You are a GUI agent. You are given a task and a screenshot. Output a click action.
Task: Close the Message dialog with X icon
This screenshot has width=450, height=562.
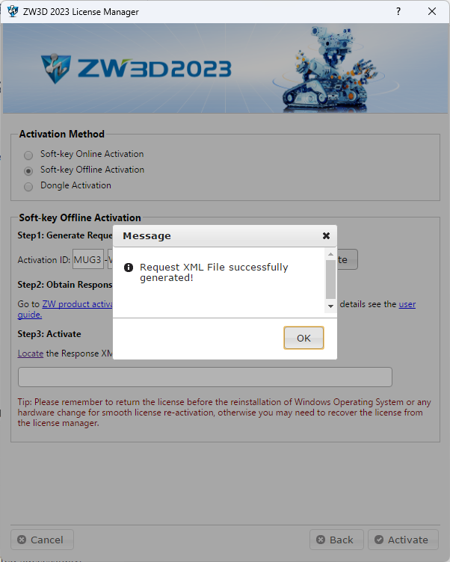(326, 236)
